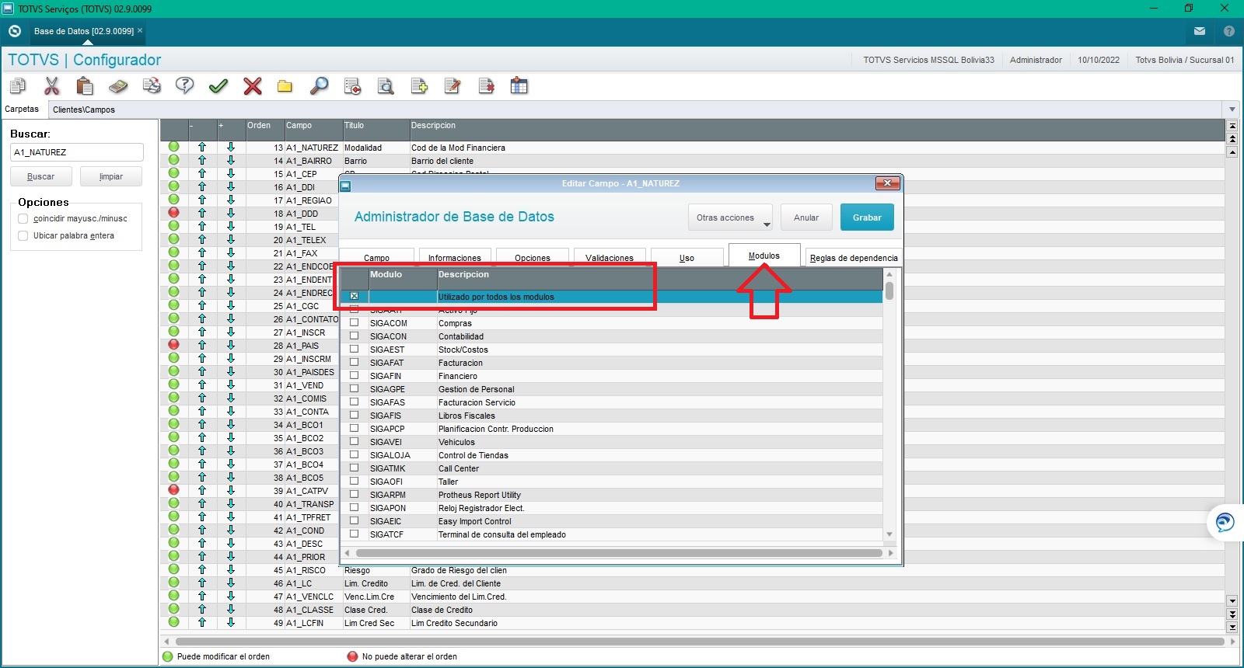Move A1_LCFIN row down with arrow
1244x668 pixels.
click(x=231, y=622)
